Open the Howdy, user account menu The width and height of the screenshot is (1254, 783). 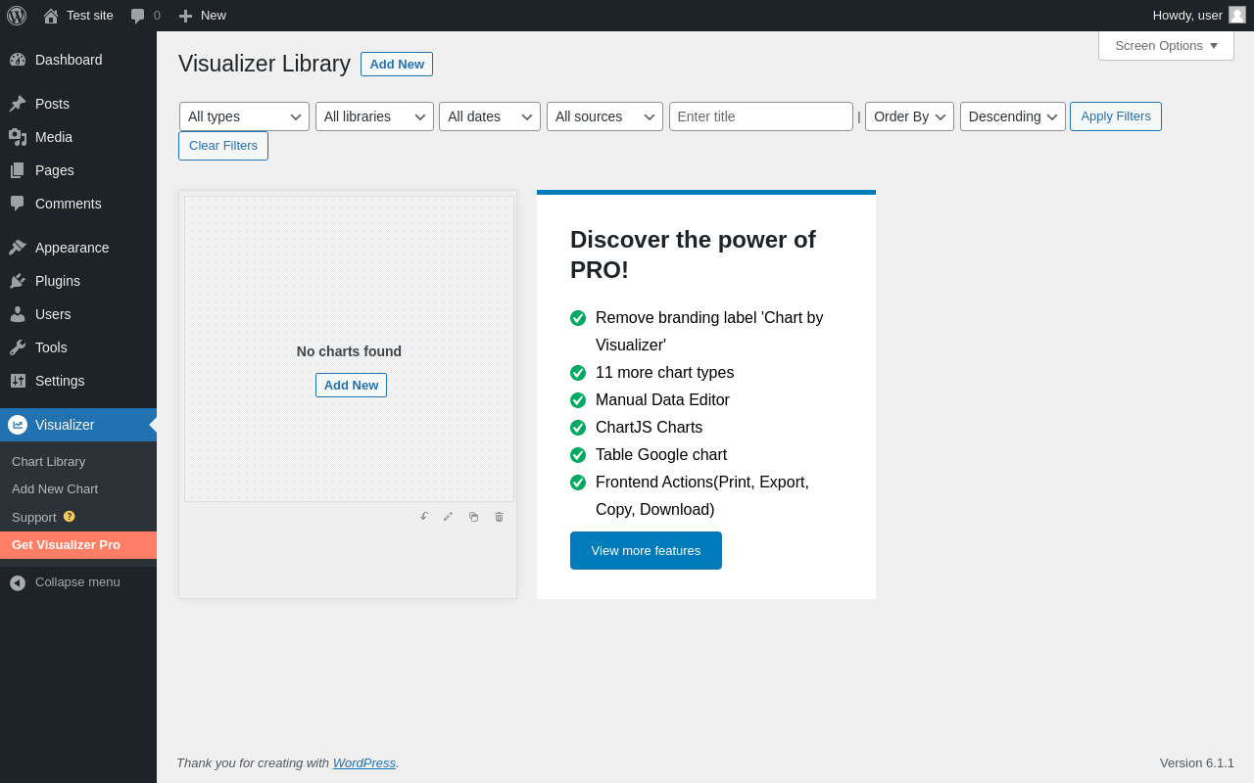[1199, 16]
